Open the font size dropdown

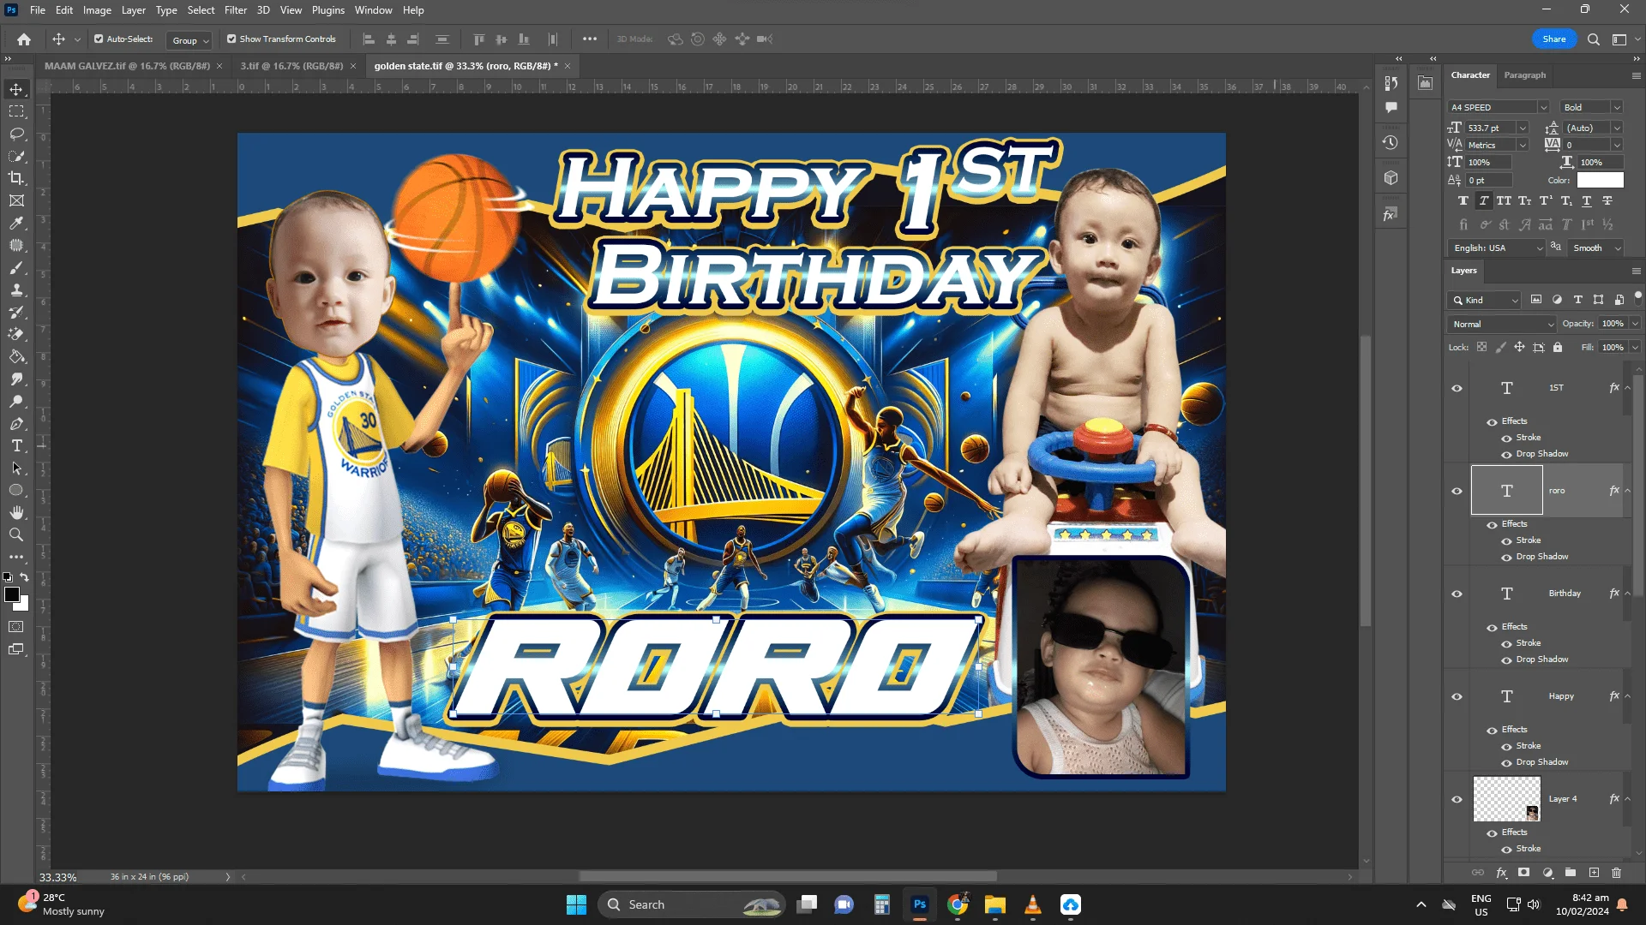(1523, 128)
